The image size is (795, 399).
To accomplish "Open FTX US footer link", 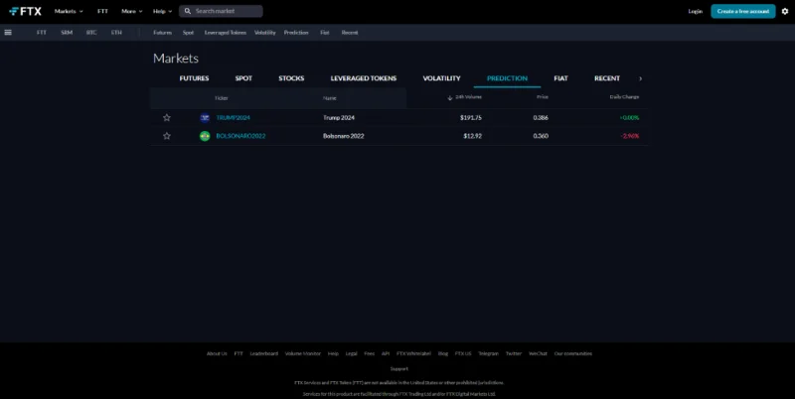I will point(463,353).
